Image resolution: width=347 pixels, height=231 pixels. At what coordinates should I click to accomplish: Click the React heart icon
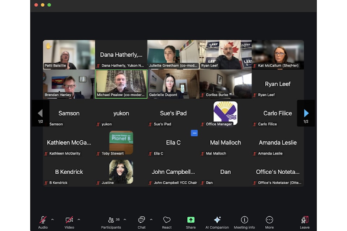click(x=167, y=219)
